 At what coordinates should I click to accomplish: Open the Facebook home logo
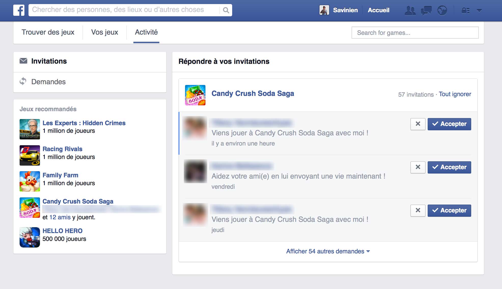(x=19, y=10)
